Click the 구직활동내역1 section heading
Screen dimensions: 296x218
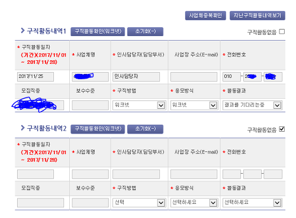tap(46, 31)
